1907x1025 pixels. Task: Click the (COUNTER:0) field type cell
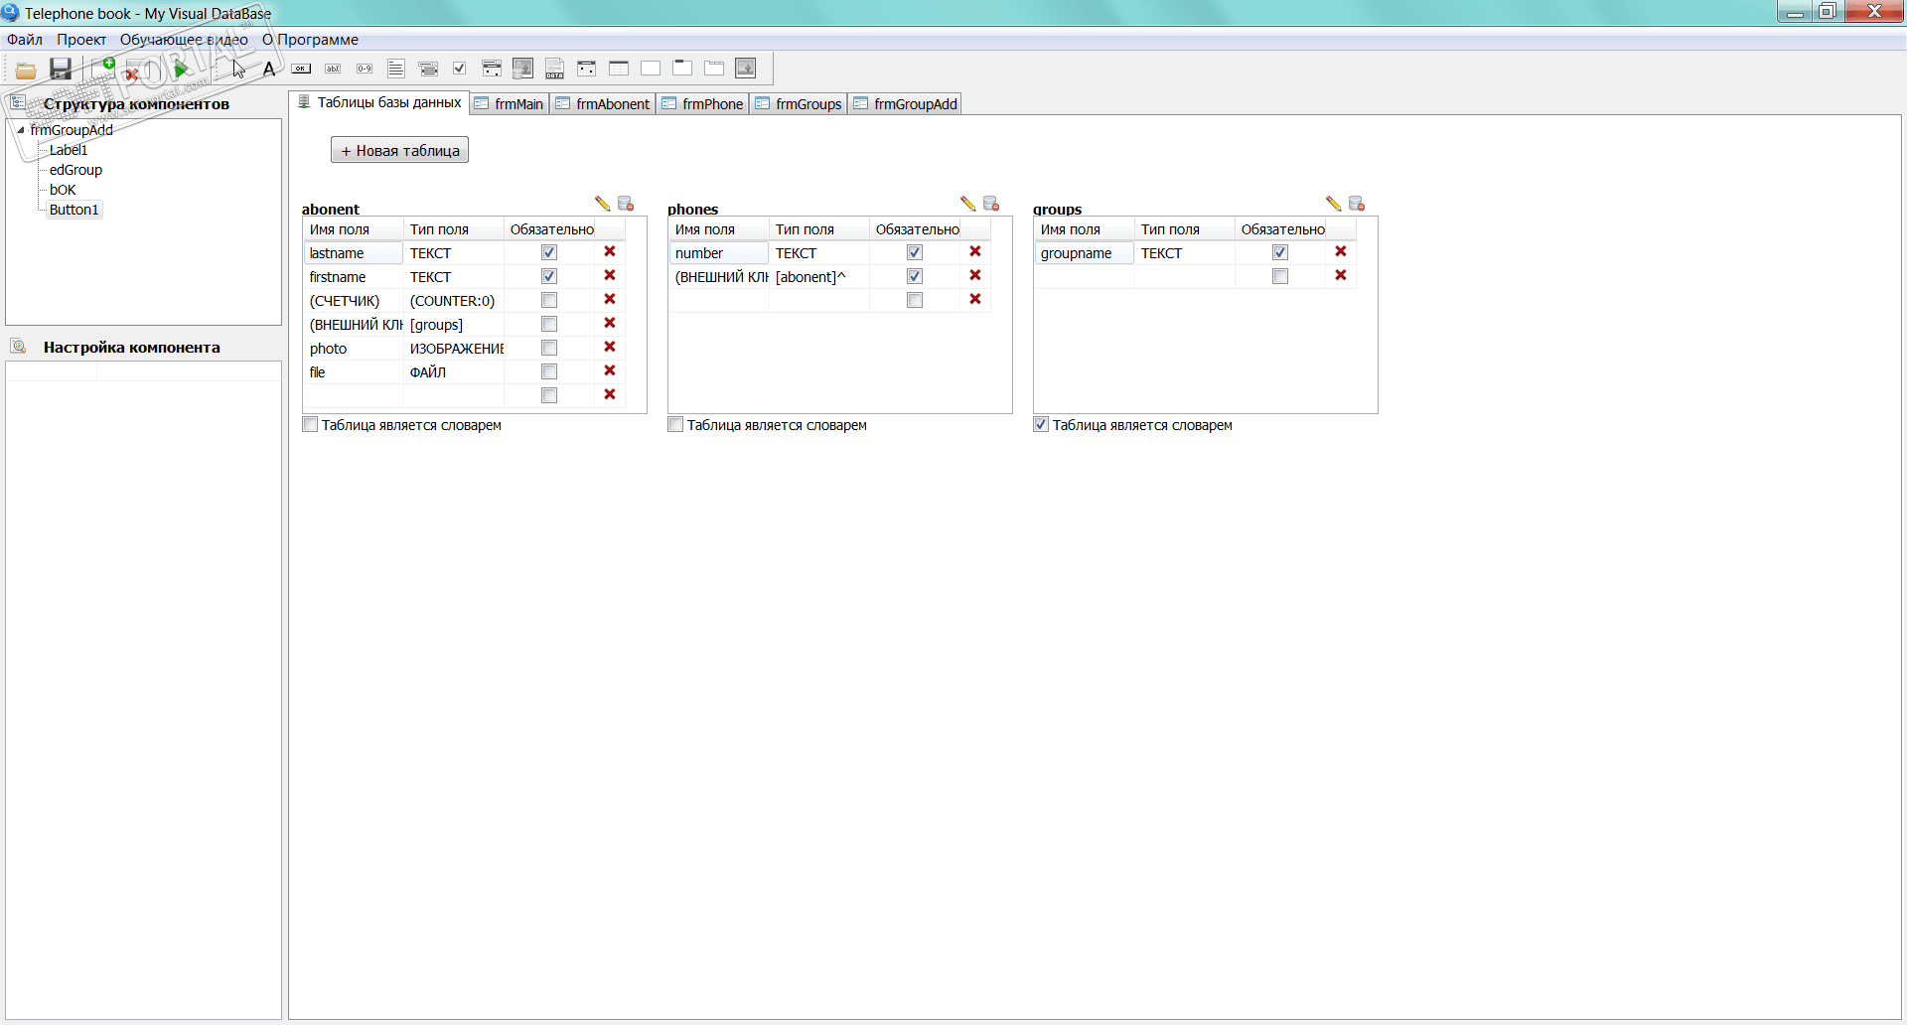pos(455,301)
